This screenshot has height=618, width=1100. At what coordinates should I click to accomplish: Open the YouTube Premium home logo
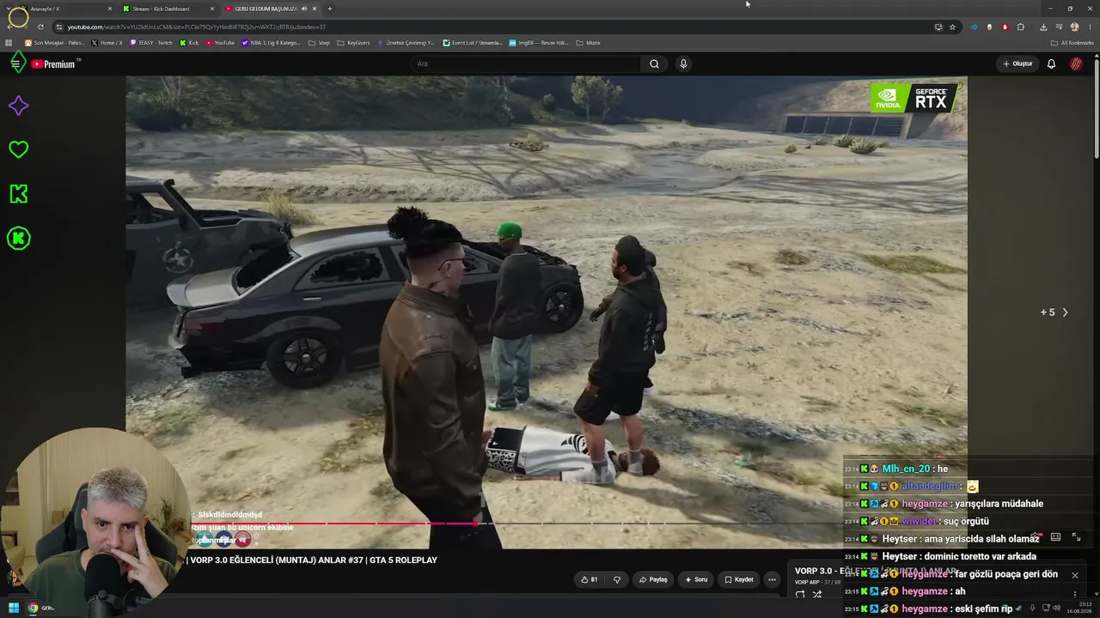point(55,64)
